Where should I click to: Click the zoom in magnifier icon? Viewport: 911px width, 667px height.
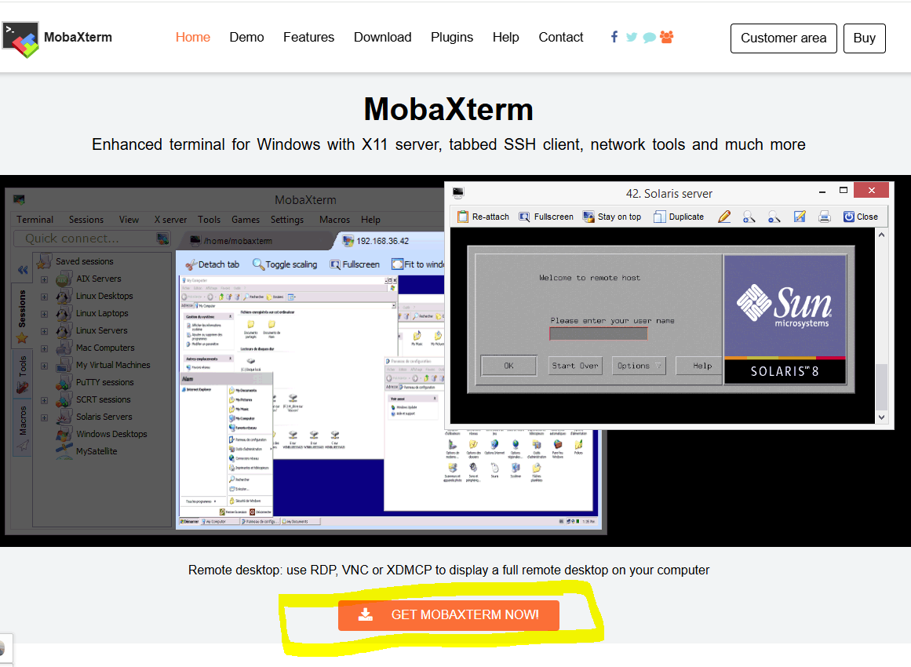(x=749, y=217)
